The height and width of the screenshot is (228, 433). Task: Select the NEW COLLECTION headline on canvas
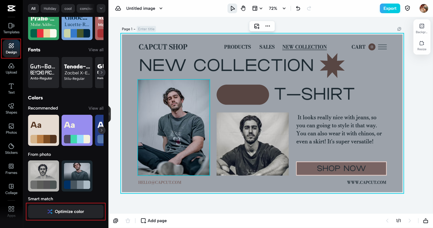point(226,65)
